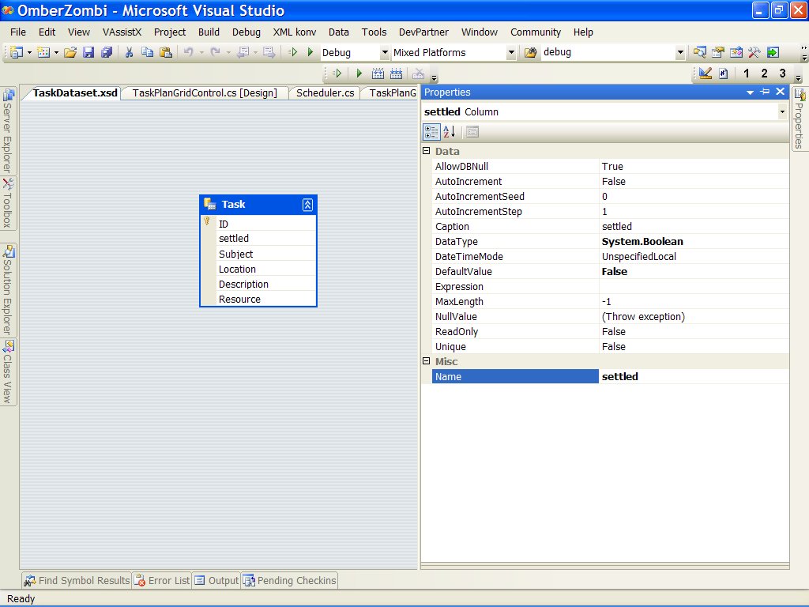Click the hash document icon
809x607 pixels.
click(724, 74)
